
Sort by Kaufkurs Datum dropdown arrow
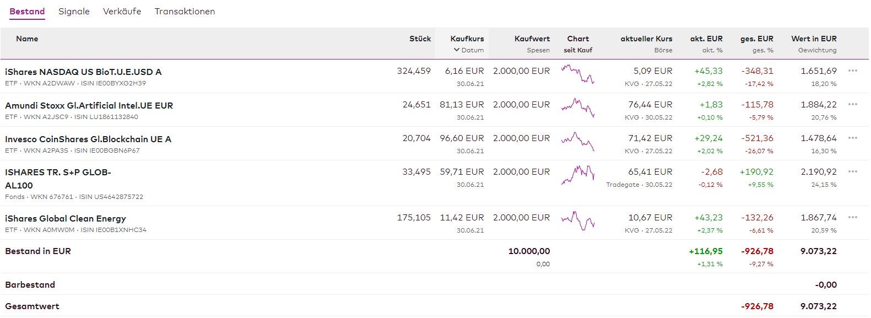pyautogui.click(x=457, y=50)
